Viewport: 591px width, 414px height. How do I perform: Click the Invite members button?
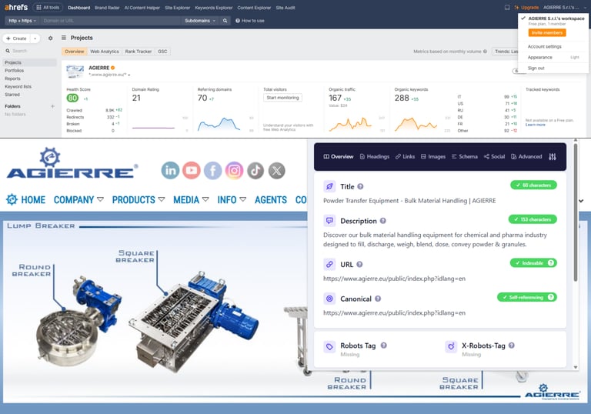point(547,33)
